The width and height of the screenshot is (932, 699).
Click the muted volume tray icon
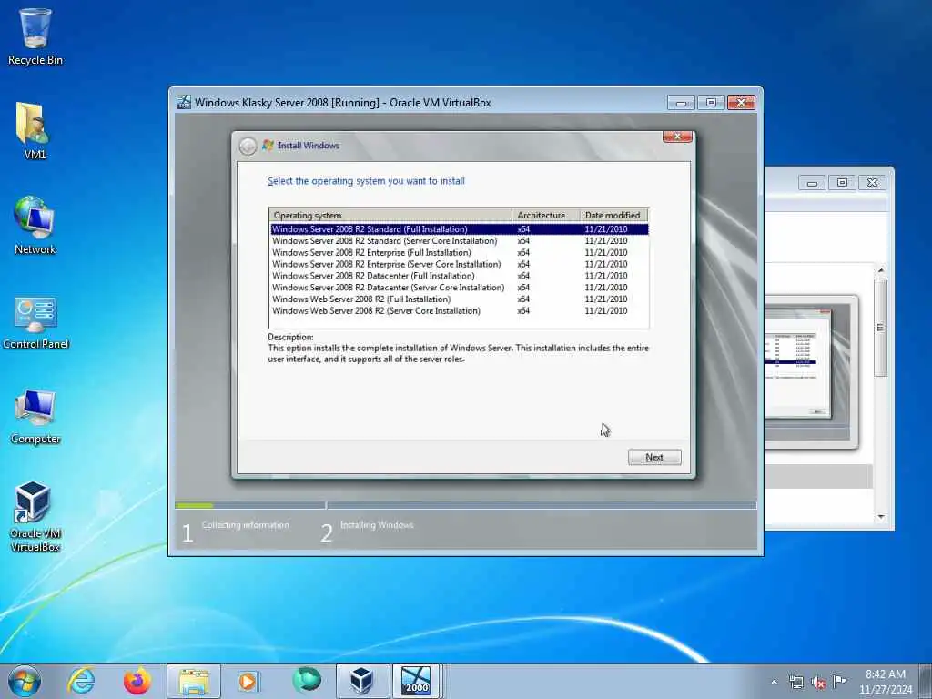[x=818, y=682]
